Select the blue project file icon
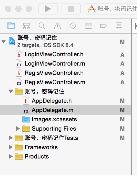Image resolution: width=137 pixels, height=175 pixels. pos(12,41)
